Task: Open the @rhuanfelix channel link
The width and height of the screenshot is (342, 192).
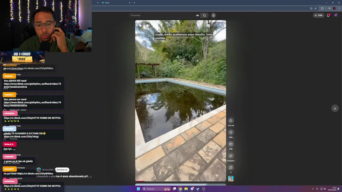Action: point(48,170)
